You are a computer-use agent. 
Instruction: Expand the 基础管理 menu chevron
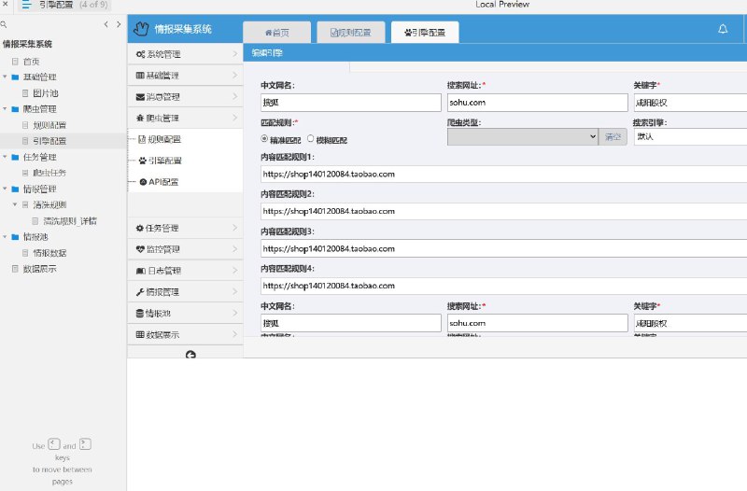click(x=235, y=76)
